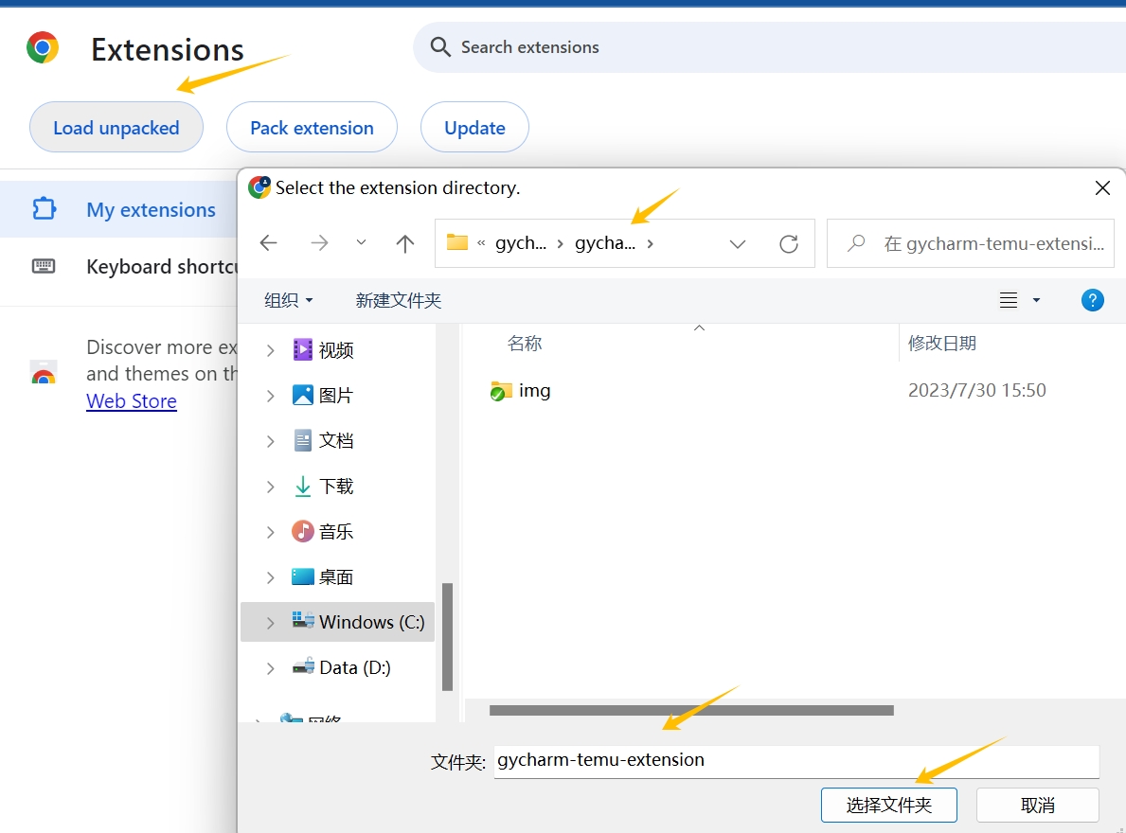Screen dimensions: 1126x833
Task: Click the 新建文件夹 new folder button
Action: pyautogui.click(x=398, y=300)
